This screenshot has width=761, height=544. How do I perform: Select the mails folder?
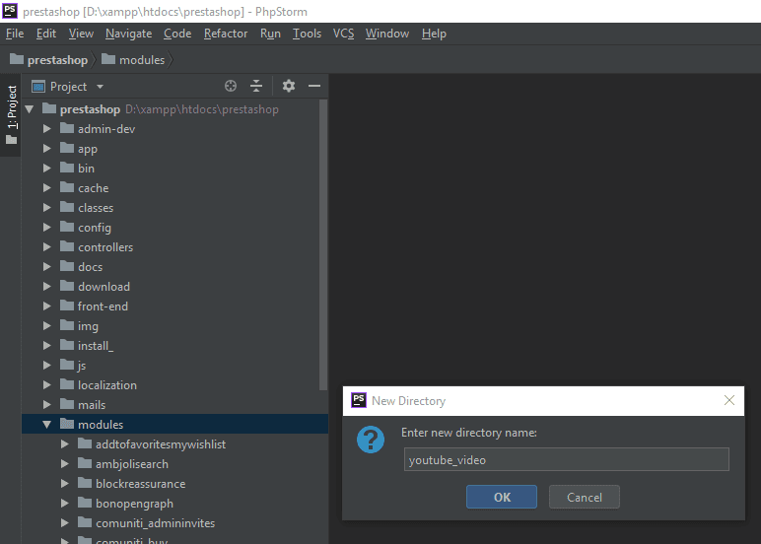click(92, 405)
